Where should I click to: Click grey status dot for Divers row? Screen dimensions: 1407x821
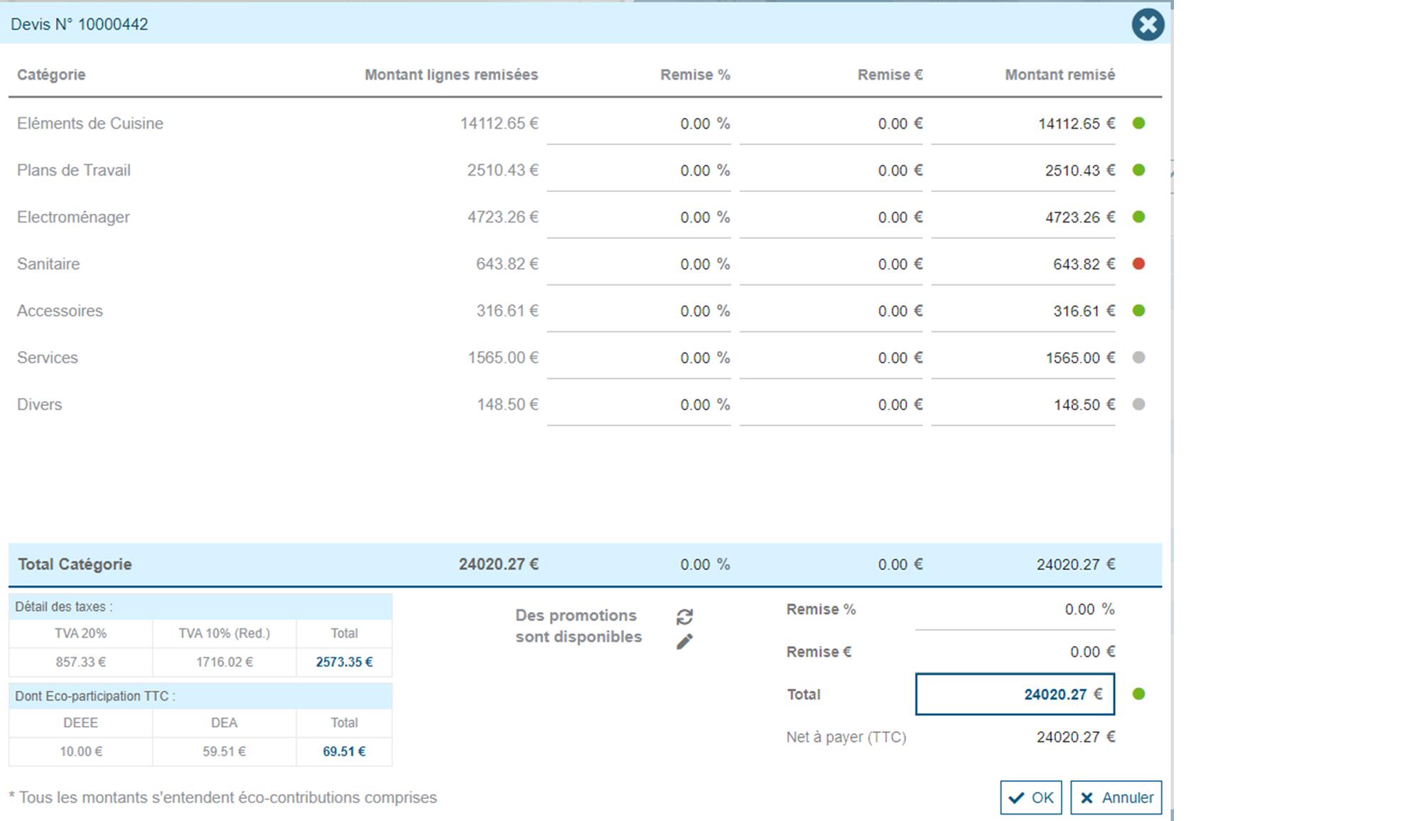[x=1138, y=404]
